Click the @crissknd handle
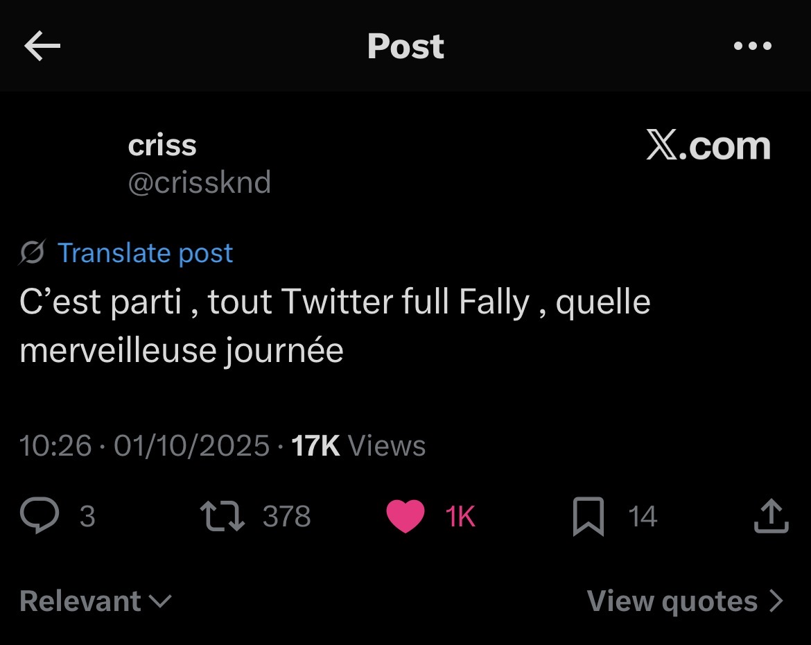 click(200, 183)
